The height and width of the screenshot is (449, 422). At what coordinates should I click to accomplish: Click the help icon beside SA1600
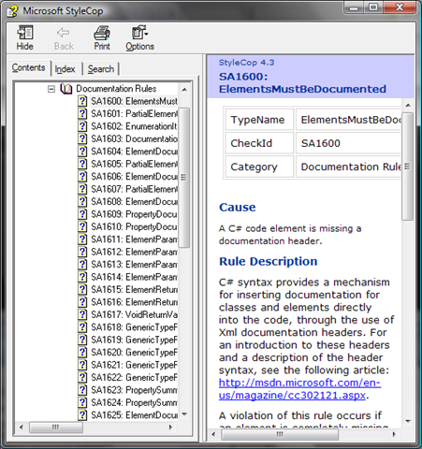(82, 101)
